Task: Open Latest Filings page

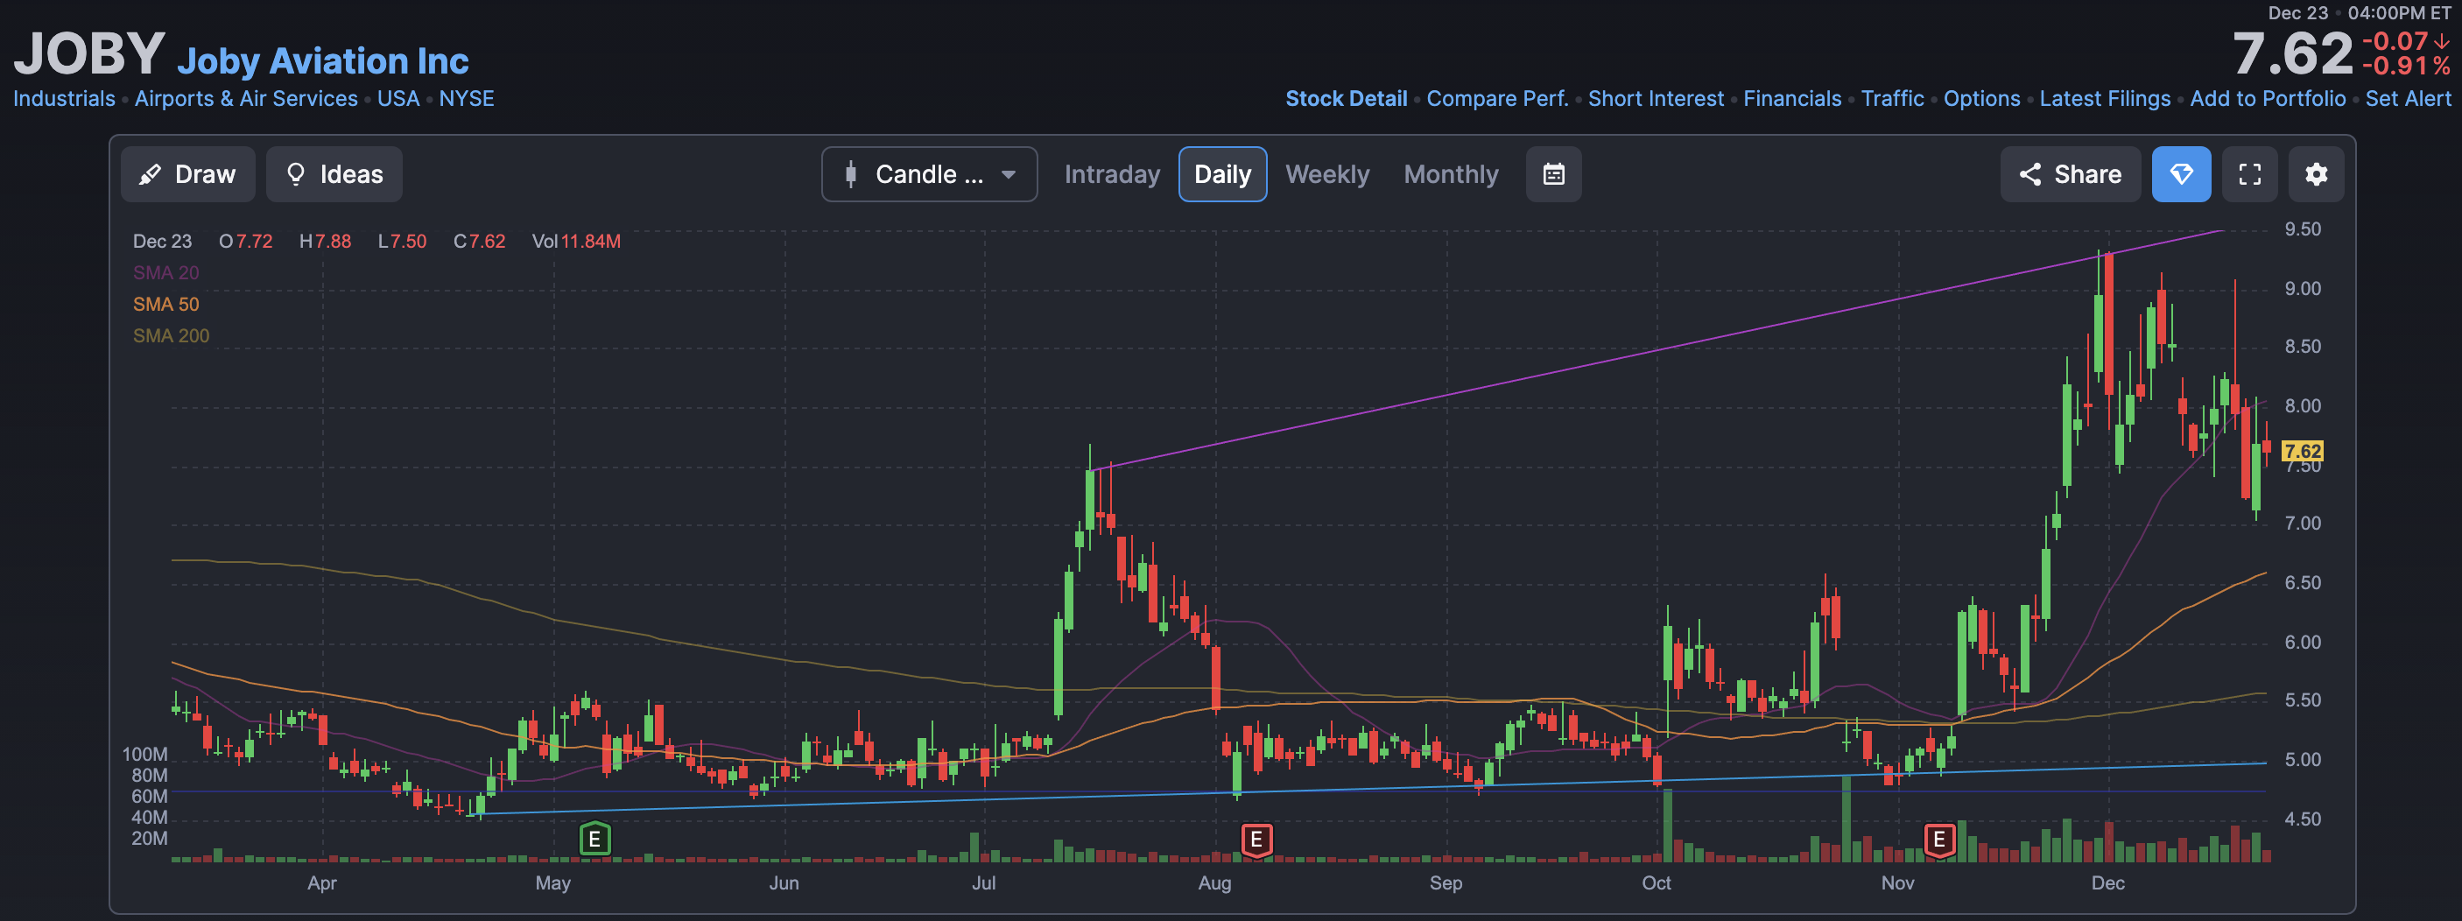Action: coord(2105,98)
